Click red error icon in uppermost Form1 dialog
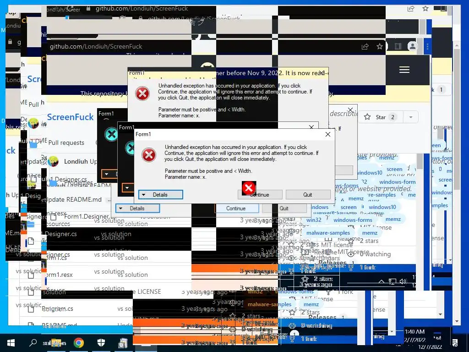Image resolution: width=469 pixels, height=352 pixels. click(142, 93)
